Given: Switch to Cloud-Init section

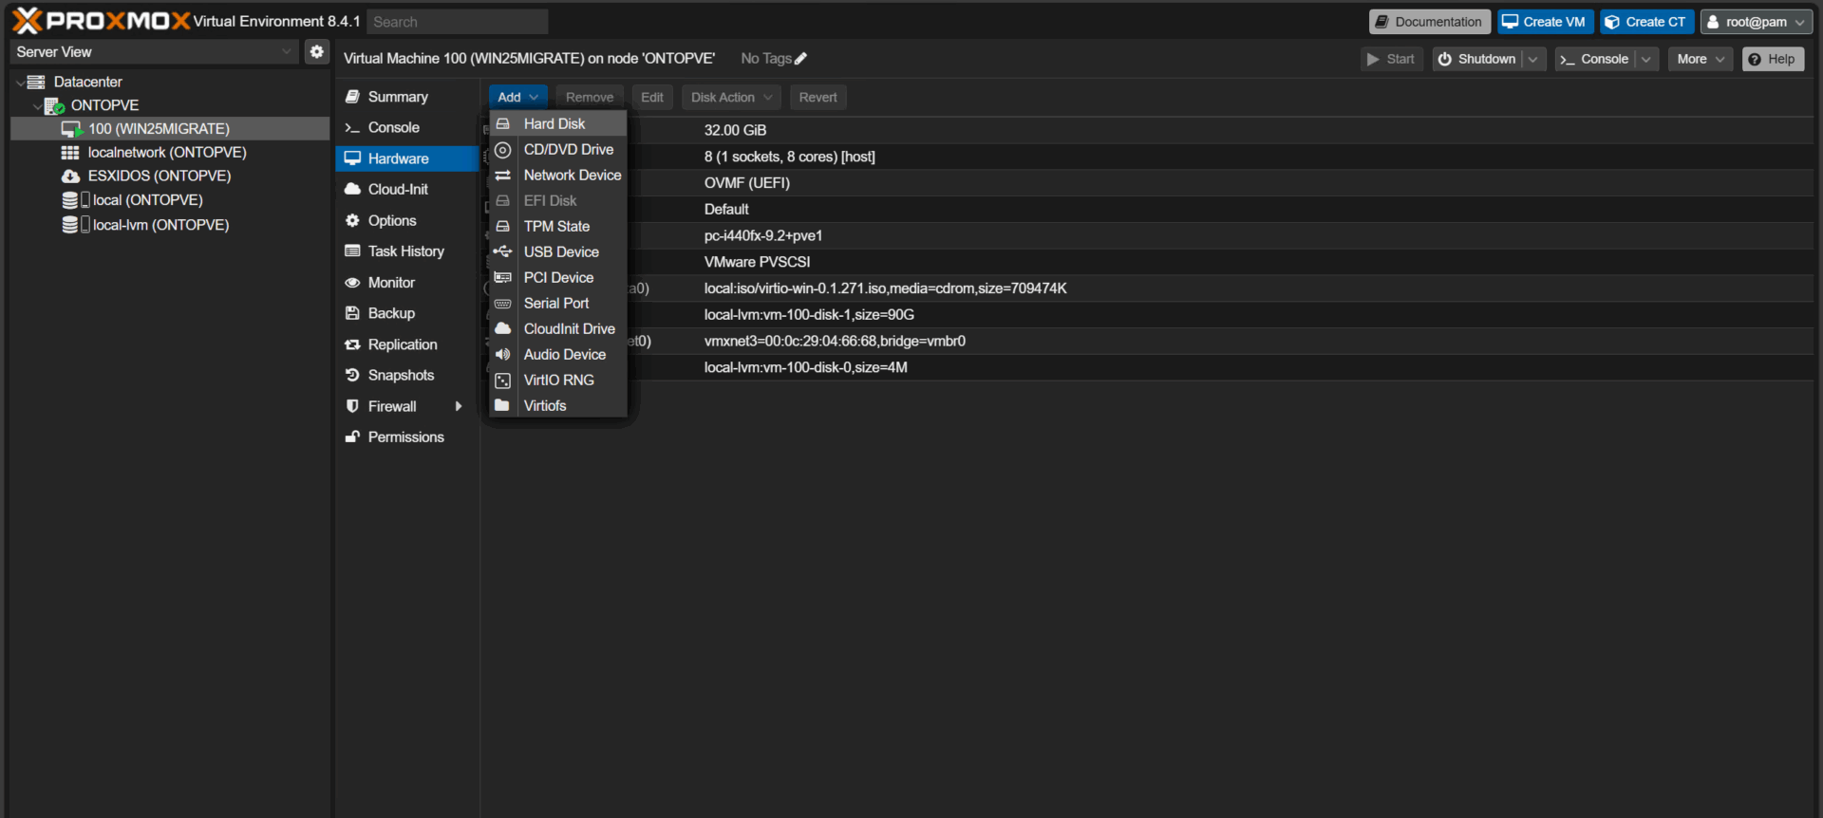Looking at the screenshot, I should click(407, 189).
